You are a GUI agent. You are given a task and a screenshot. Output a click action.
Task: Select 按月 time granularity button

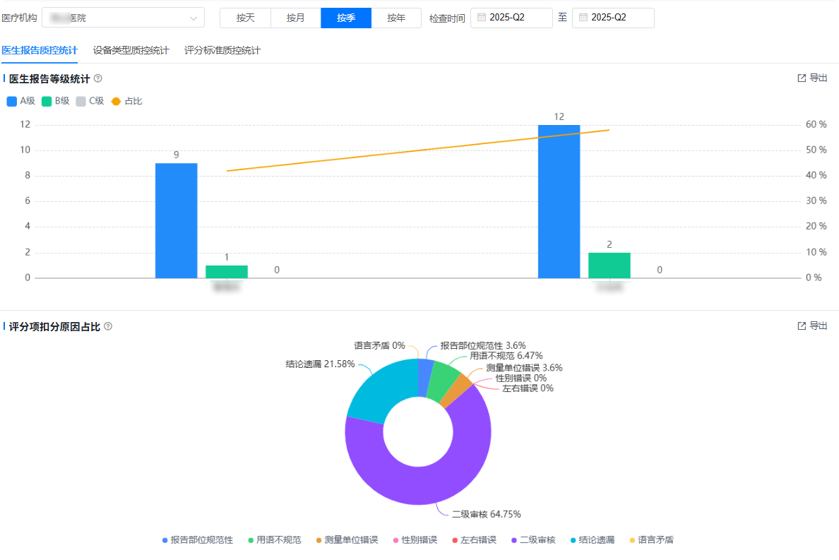click(295, 18)
